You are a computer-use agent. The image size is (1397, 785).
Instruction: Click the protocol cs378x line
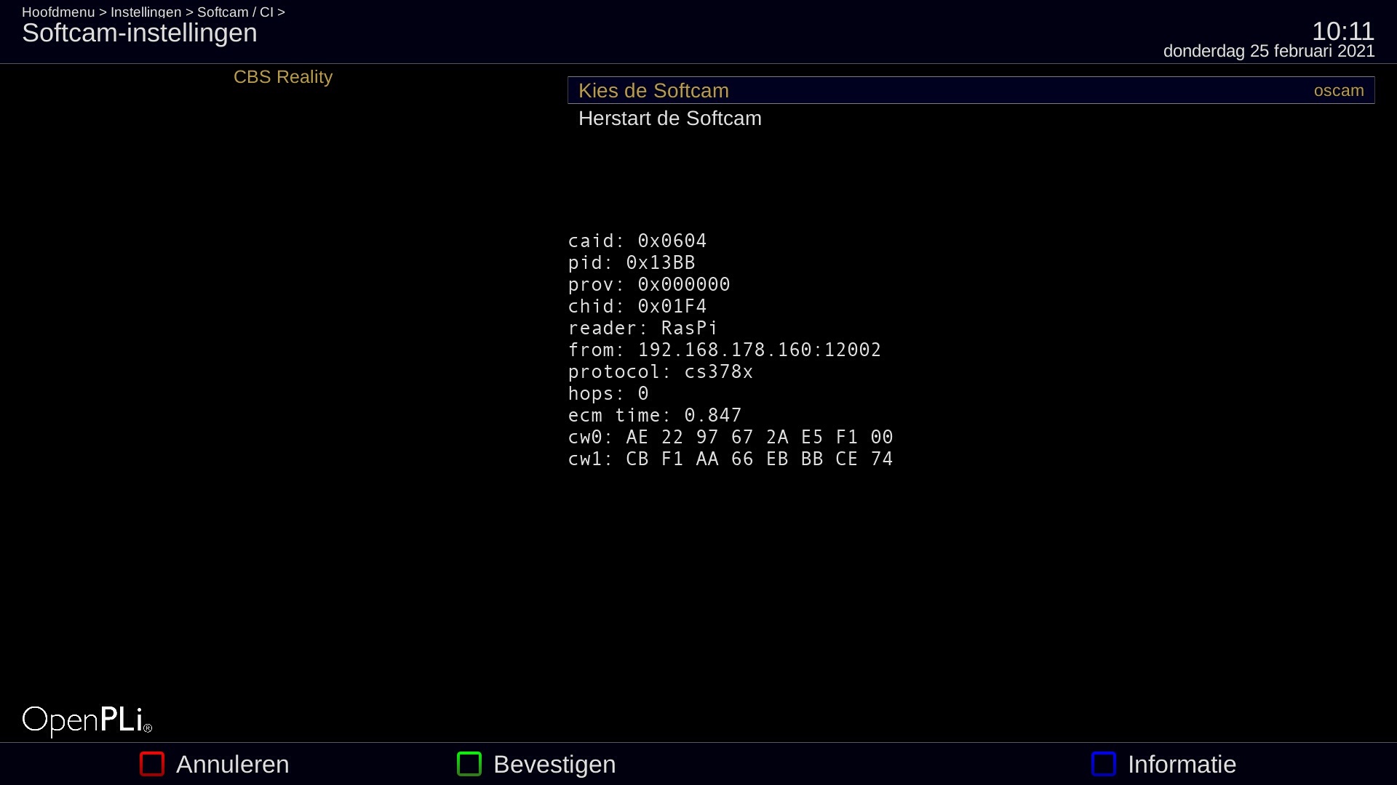pyautogui.click(x=660, y=371)
